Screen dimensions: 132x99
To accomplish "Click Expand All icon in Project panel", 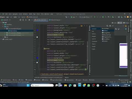I will 23,20.
